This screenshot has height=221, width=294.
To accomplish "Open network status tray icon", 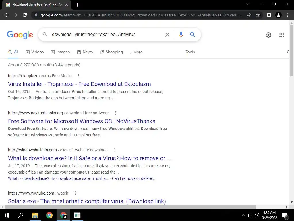I will (x=250, y=216).
